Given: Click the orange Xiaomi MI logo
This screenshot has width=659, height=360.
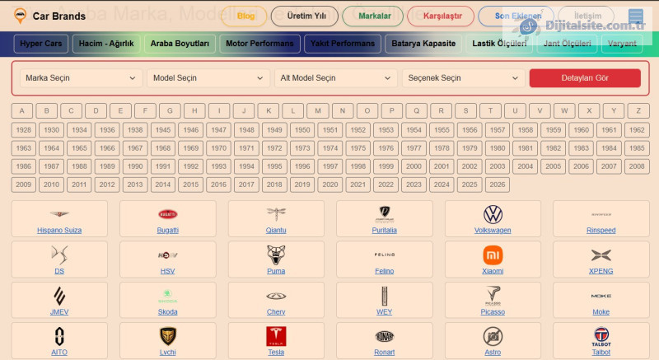Looking at the screenshot, I should (x=493, y=255).
